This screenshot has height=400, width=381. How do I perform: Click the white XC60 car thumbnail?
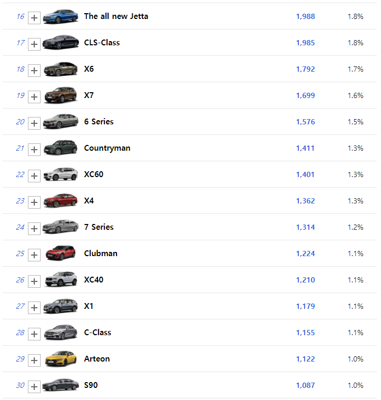point(61,174)
